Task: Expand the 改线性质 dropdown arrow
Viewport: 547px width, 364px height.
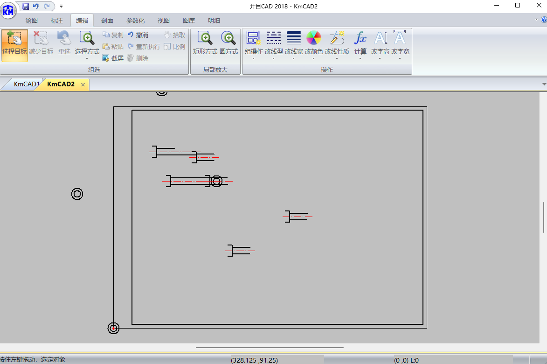Action: (337, 59)
